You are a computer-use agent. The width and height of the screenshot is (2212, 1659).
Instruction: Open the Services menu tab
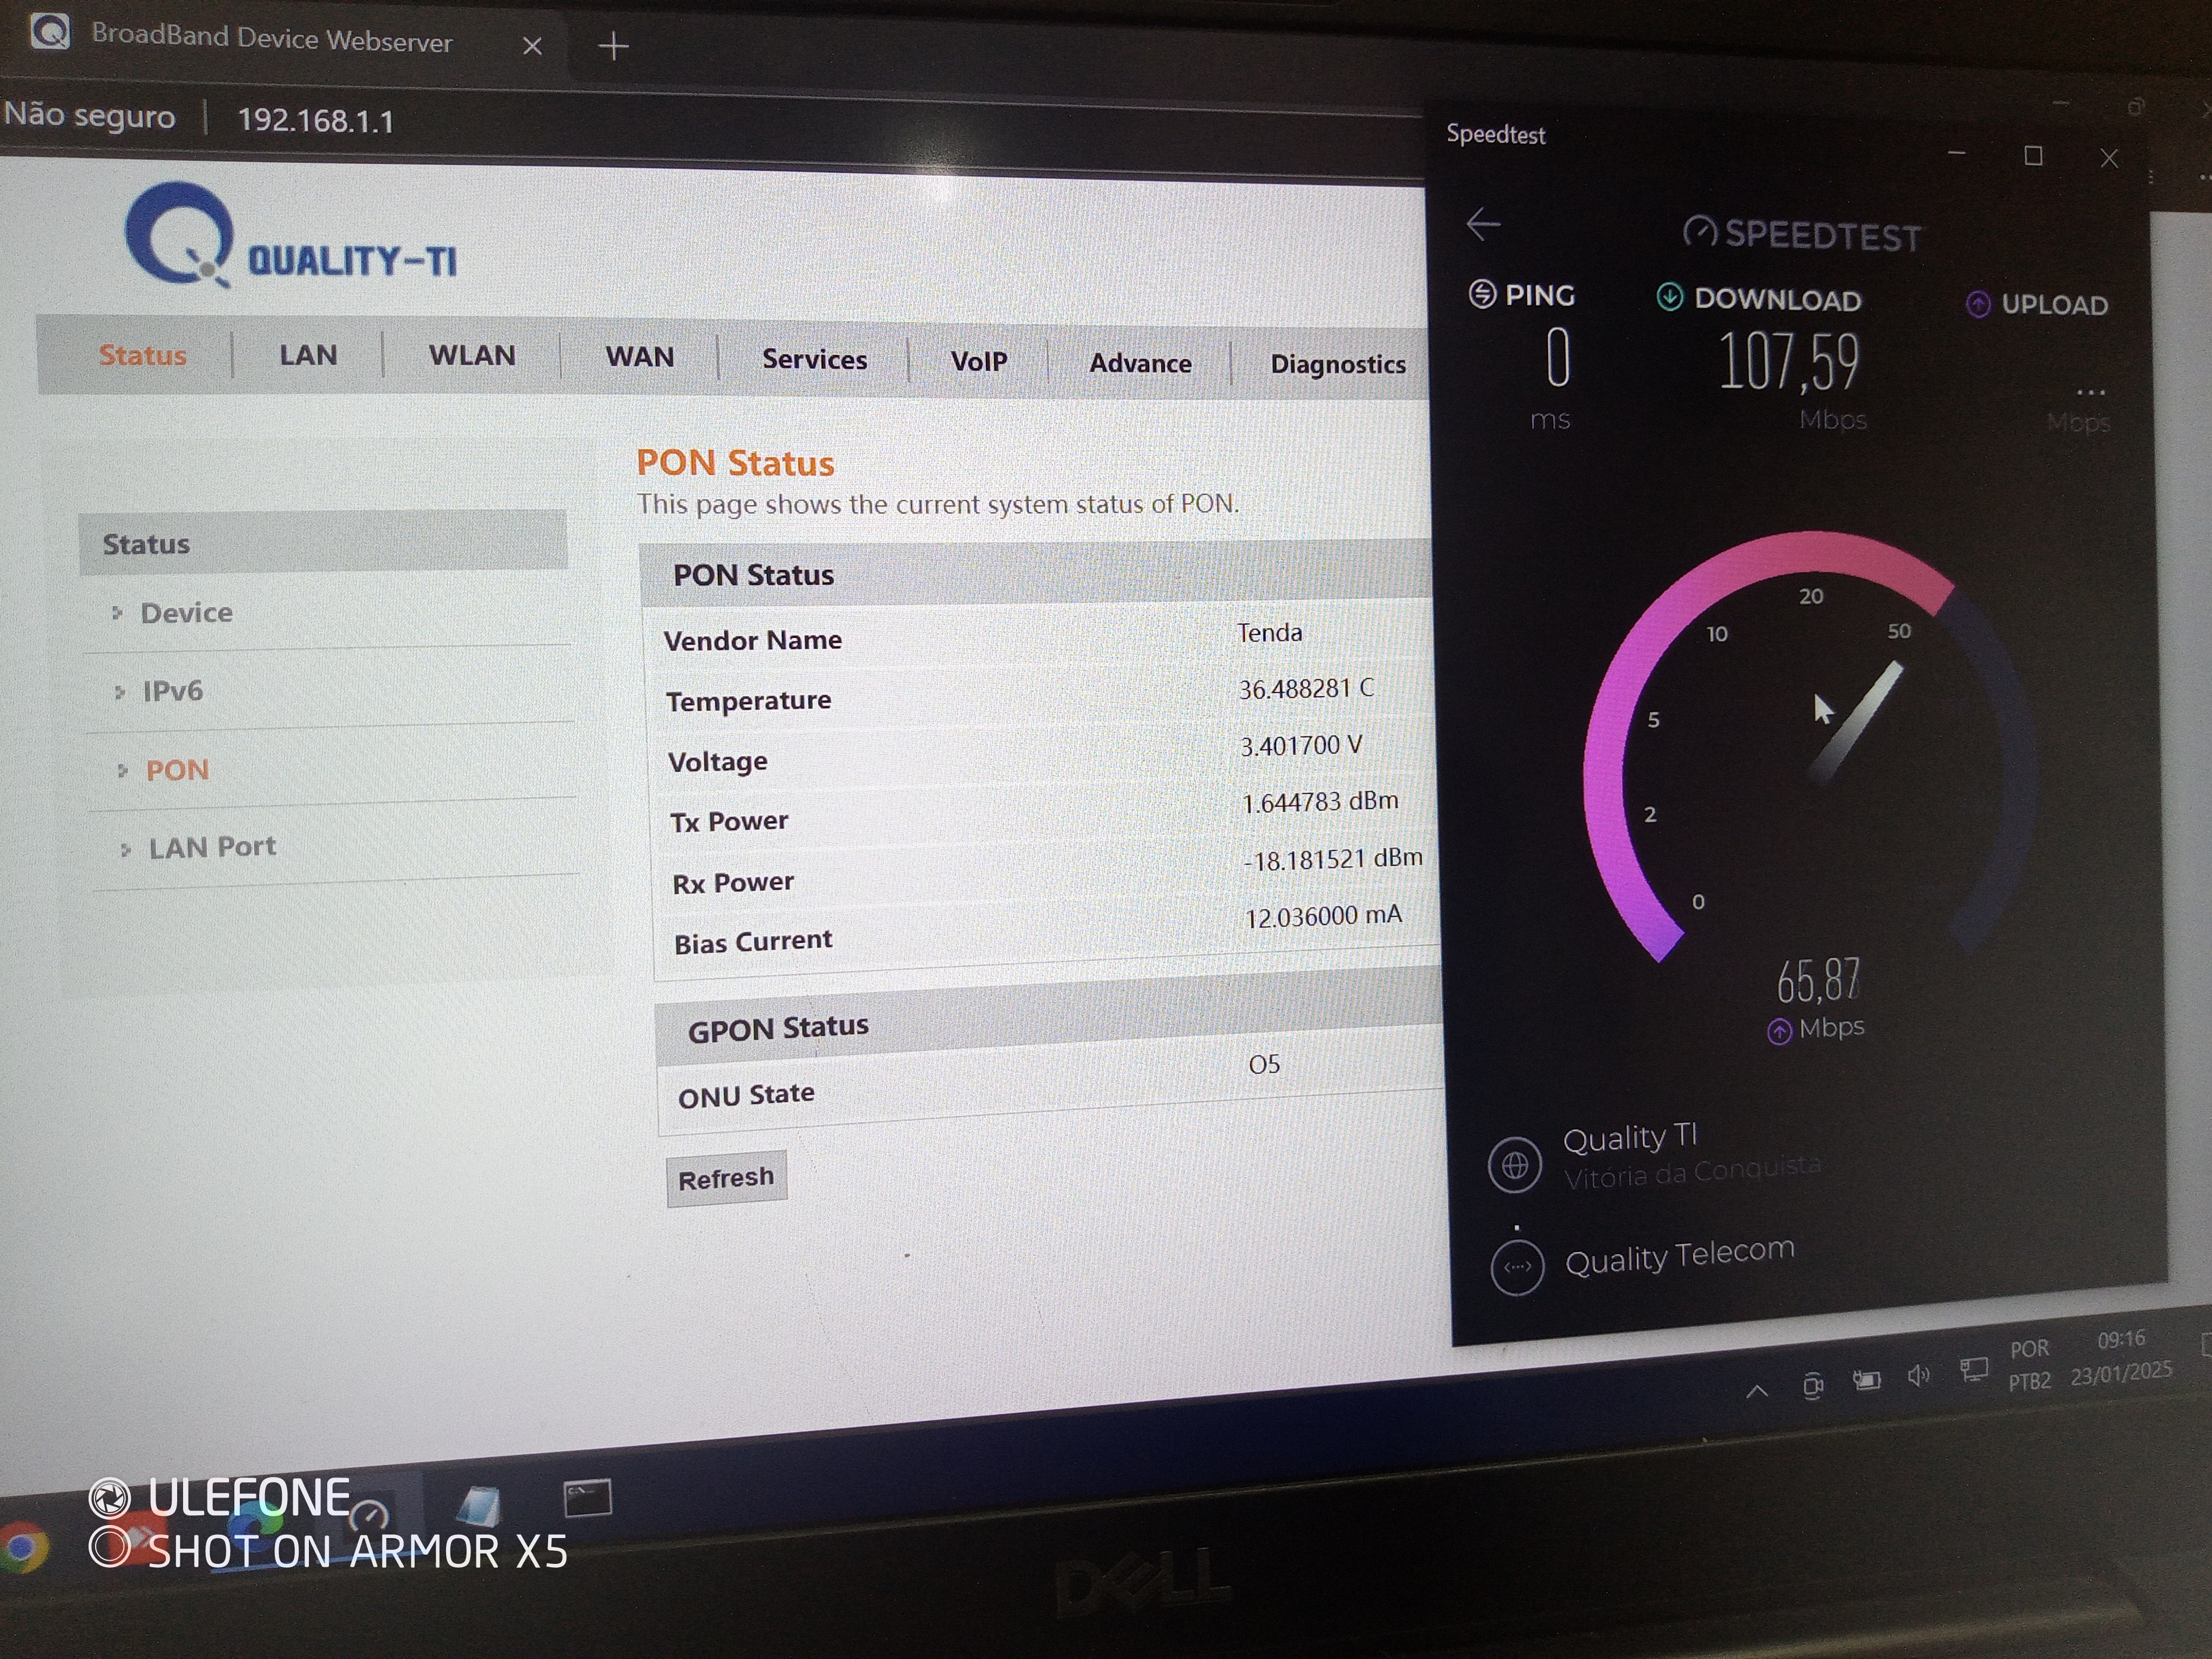814,360
